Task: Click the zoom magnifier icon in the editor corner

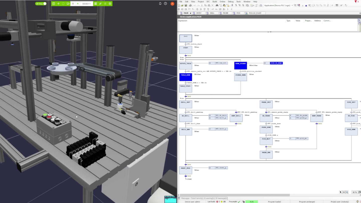Action: click(x=347, y=192)
